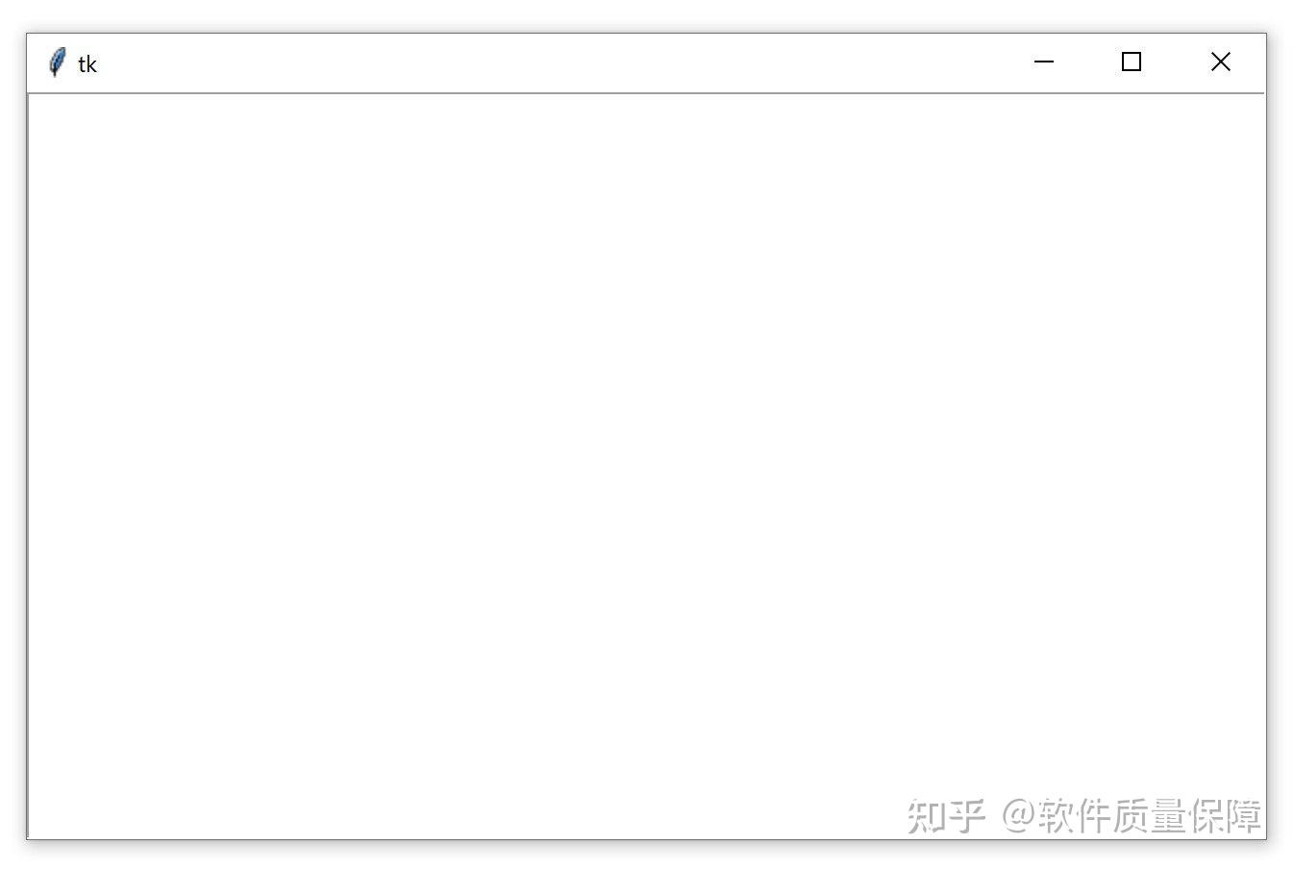
Task: Click the "tk" window title text
Action: pos(87,64)
